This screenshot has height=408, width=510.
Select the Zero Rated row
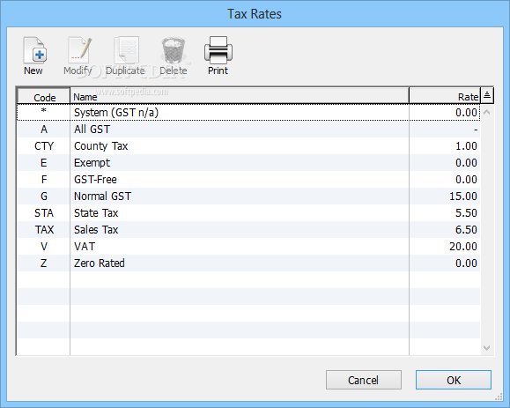click(x=248, y=263)
